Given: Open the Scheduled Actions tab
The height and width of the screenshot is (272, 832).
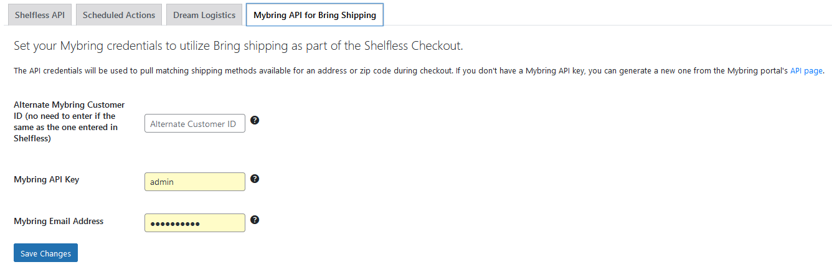Looking at the screenshot, I should point(119,14).
